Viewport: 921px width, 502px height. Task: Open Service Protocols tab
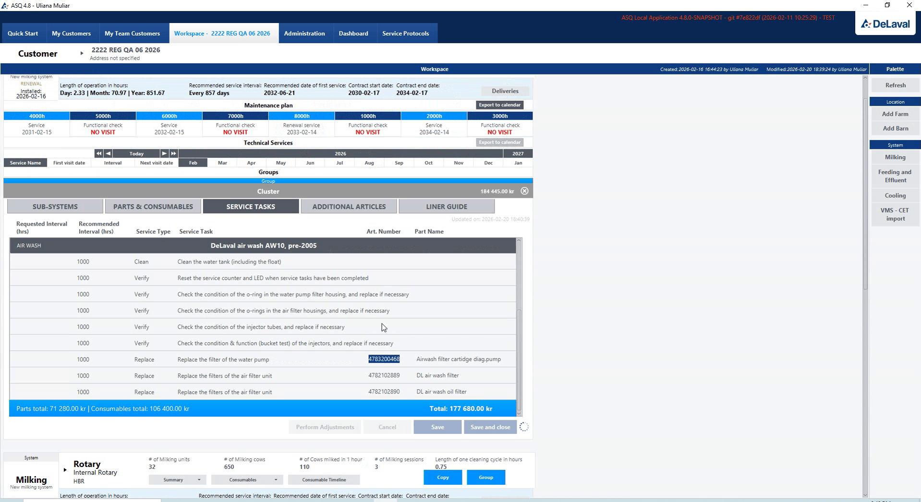tap(406, 33)
